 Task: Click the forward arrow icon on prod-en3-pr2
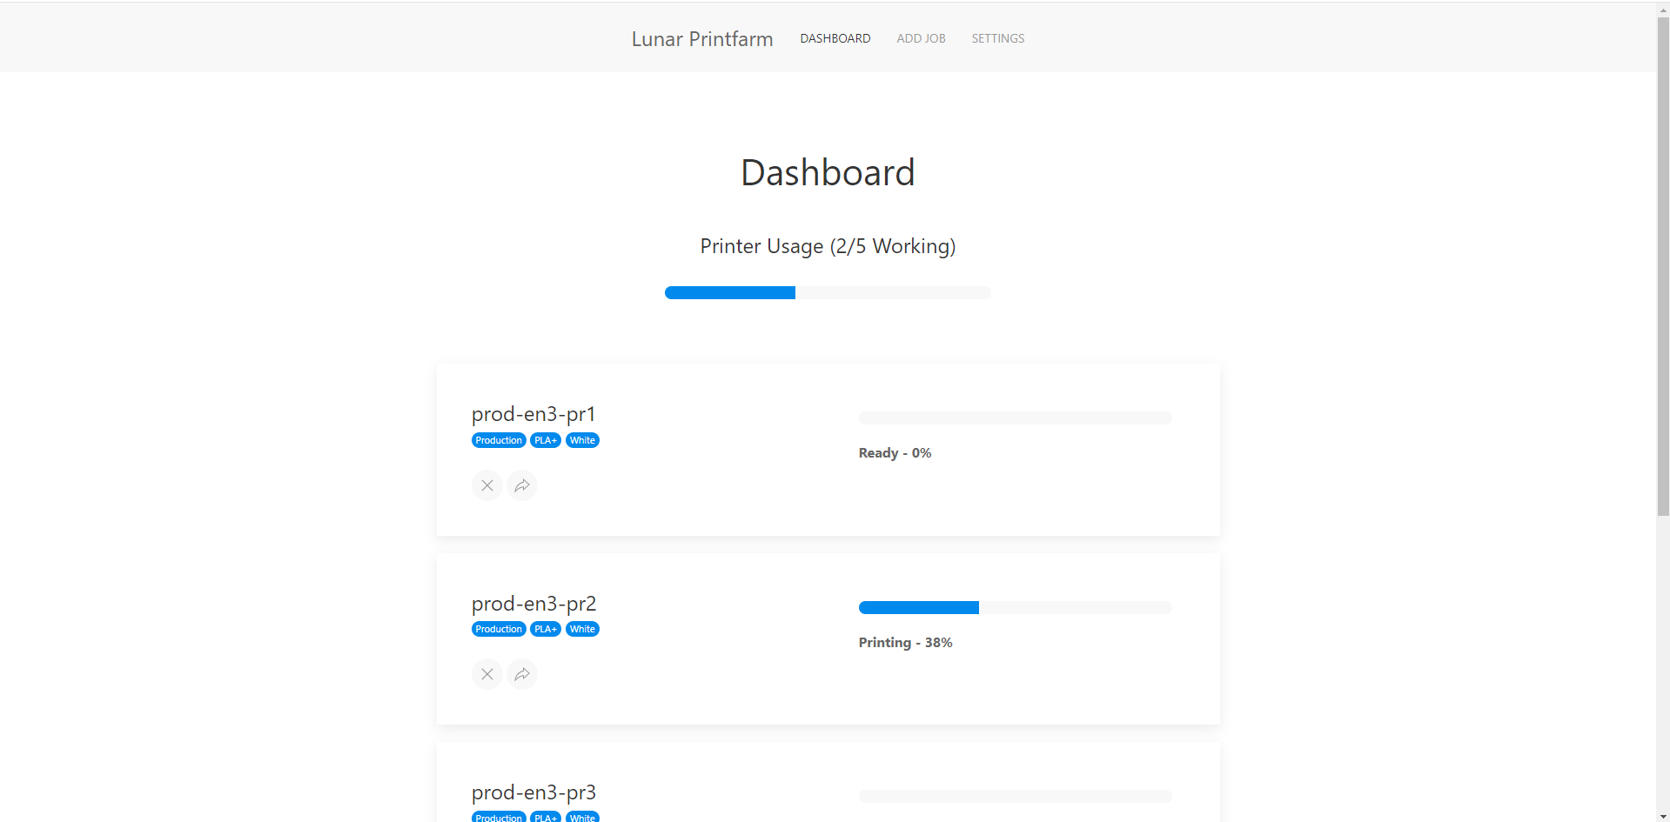tap(522, 674)
